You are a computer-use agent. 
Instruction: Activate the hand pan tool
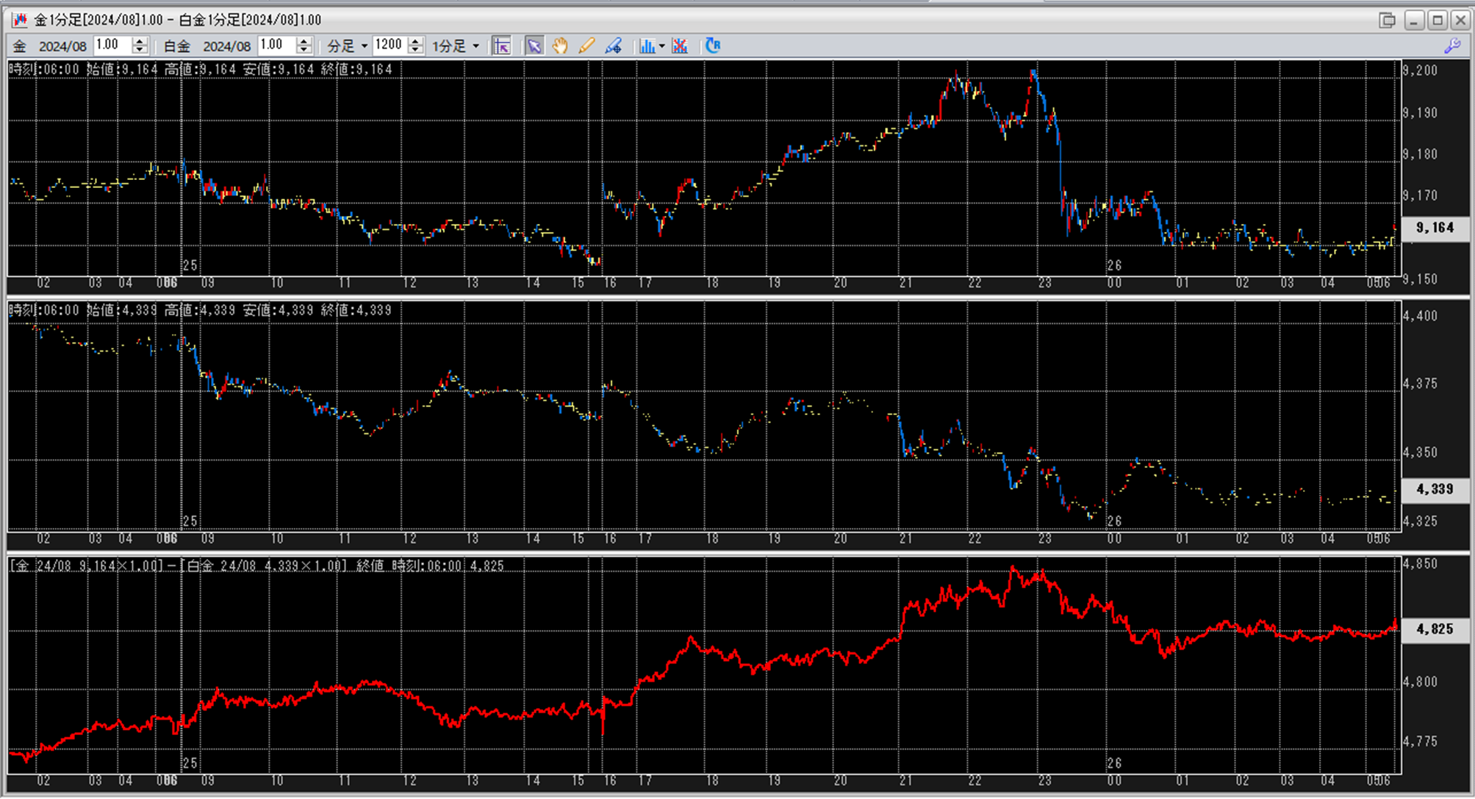[x=560, y=46]
